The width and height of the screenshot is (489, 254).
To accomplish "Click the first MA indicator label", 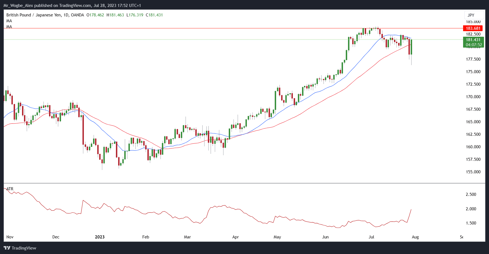I will point(9,21).
